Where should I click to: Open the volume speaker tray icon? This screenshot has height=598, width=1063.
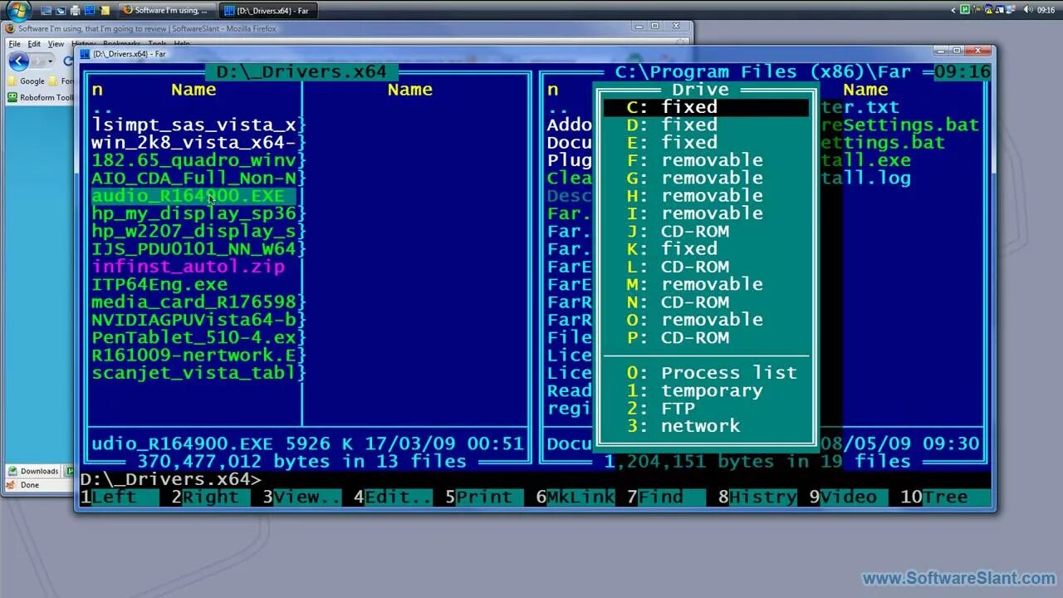point(1026,10)
